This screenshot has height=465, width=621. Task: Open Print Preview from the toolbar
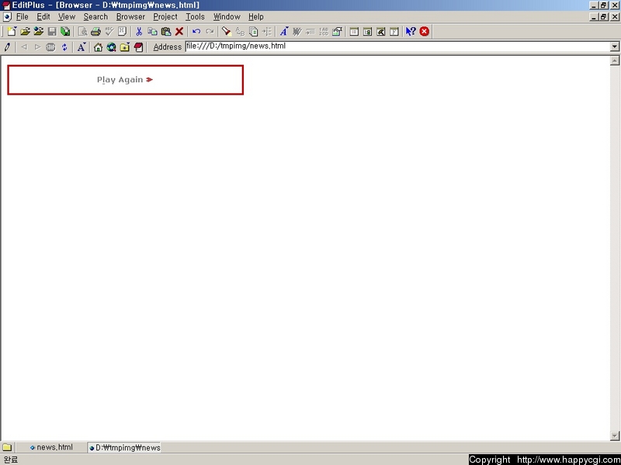coord(82,31)
